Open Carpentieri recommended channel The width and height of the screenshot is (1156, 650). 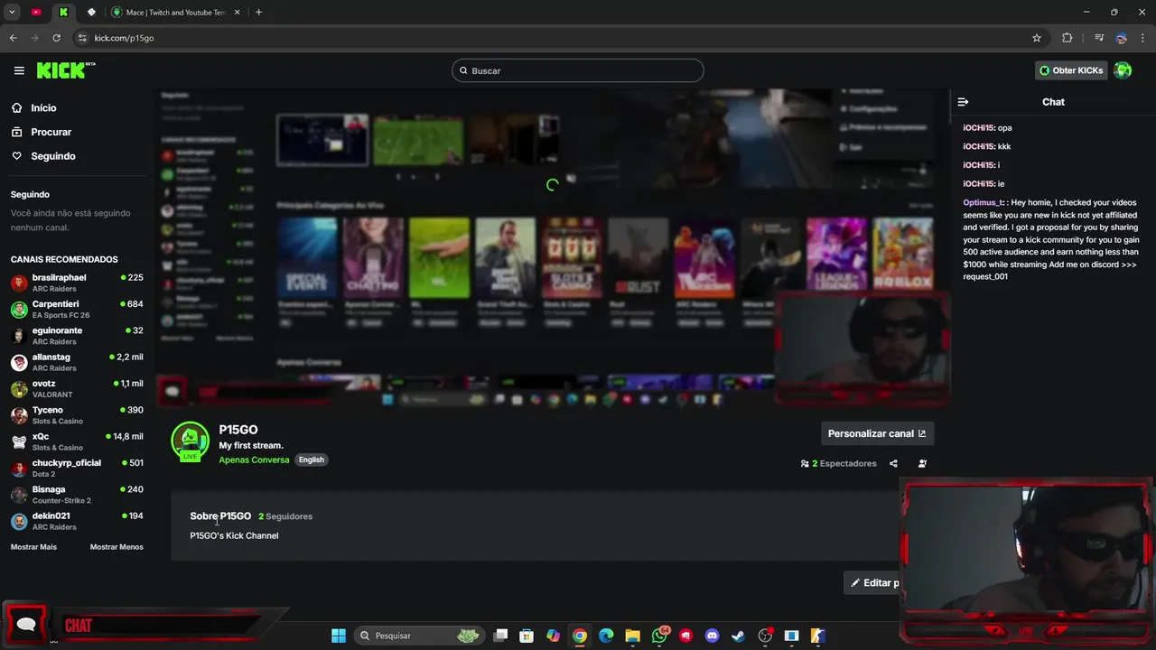click(77, 309)
